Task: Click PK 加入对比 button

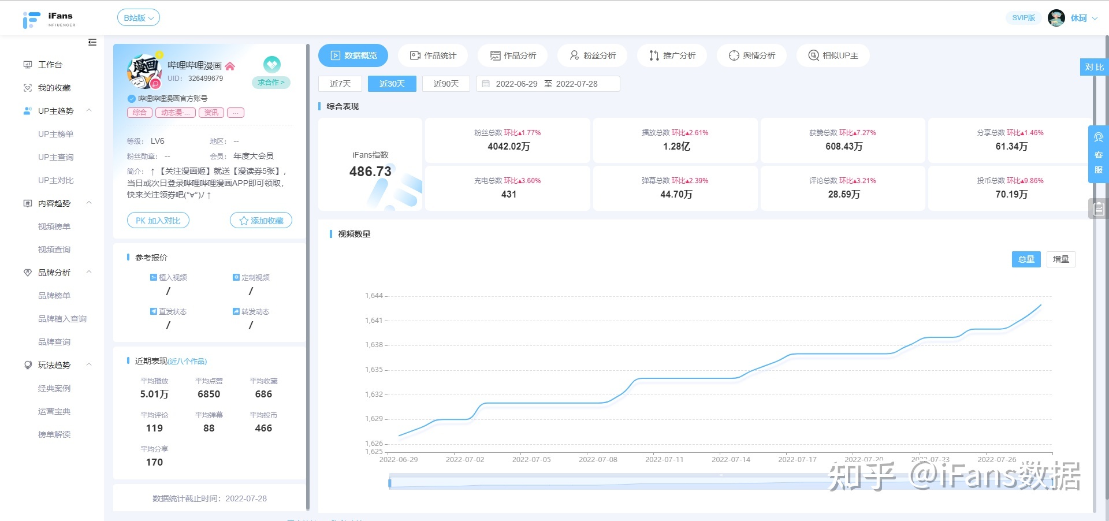Action: (x=158, y=220)
